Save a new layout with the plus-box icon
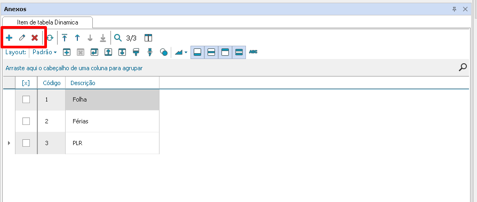The width and height of the screenshot is (477, 202). coord(67,52)
